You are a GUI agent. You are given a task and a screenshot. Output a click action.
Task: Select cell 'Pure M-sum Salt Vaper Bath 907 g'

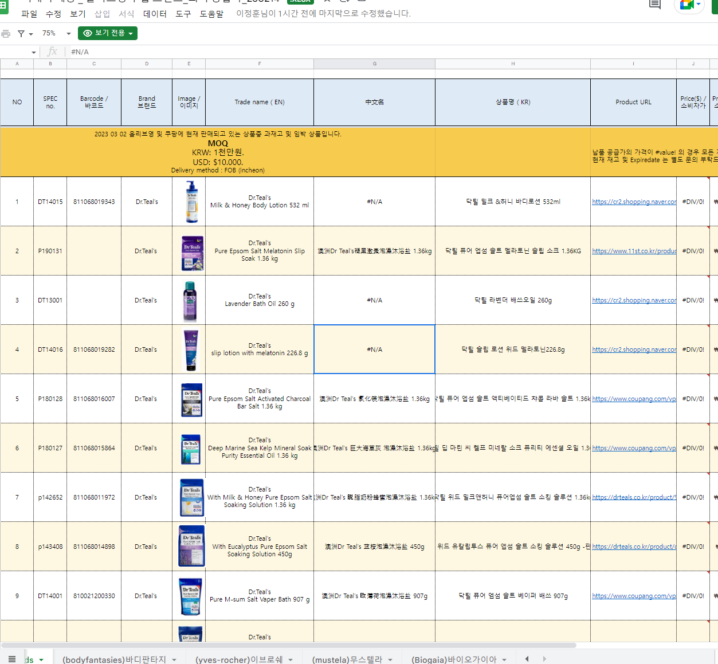[260, 596]
